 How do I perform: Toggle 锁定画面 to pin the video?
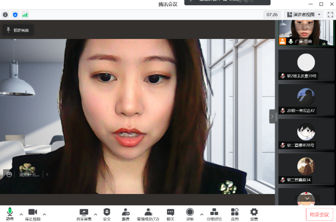click(x=18, y=30)
